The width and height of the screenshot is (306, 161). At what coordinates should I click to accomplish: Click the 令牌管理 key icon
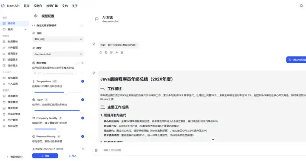[x=4, y=47]
